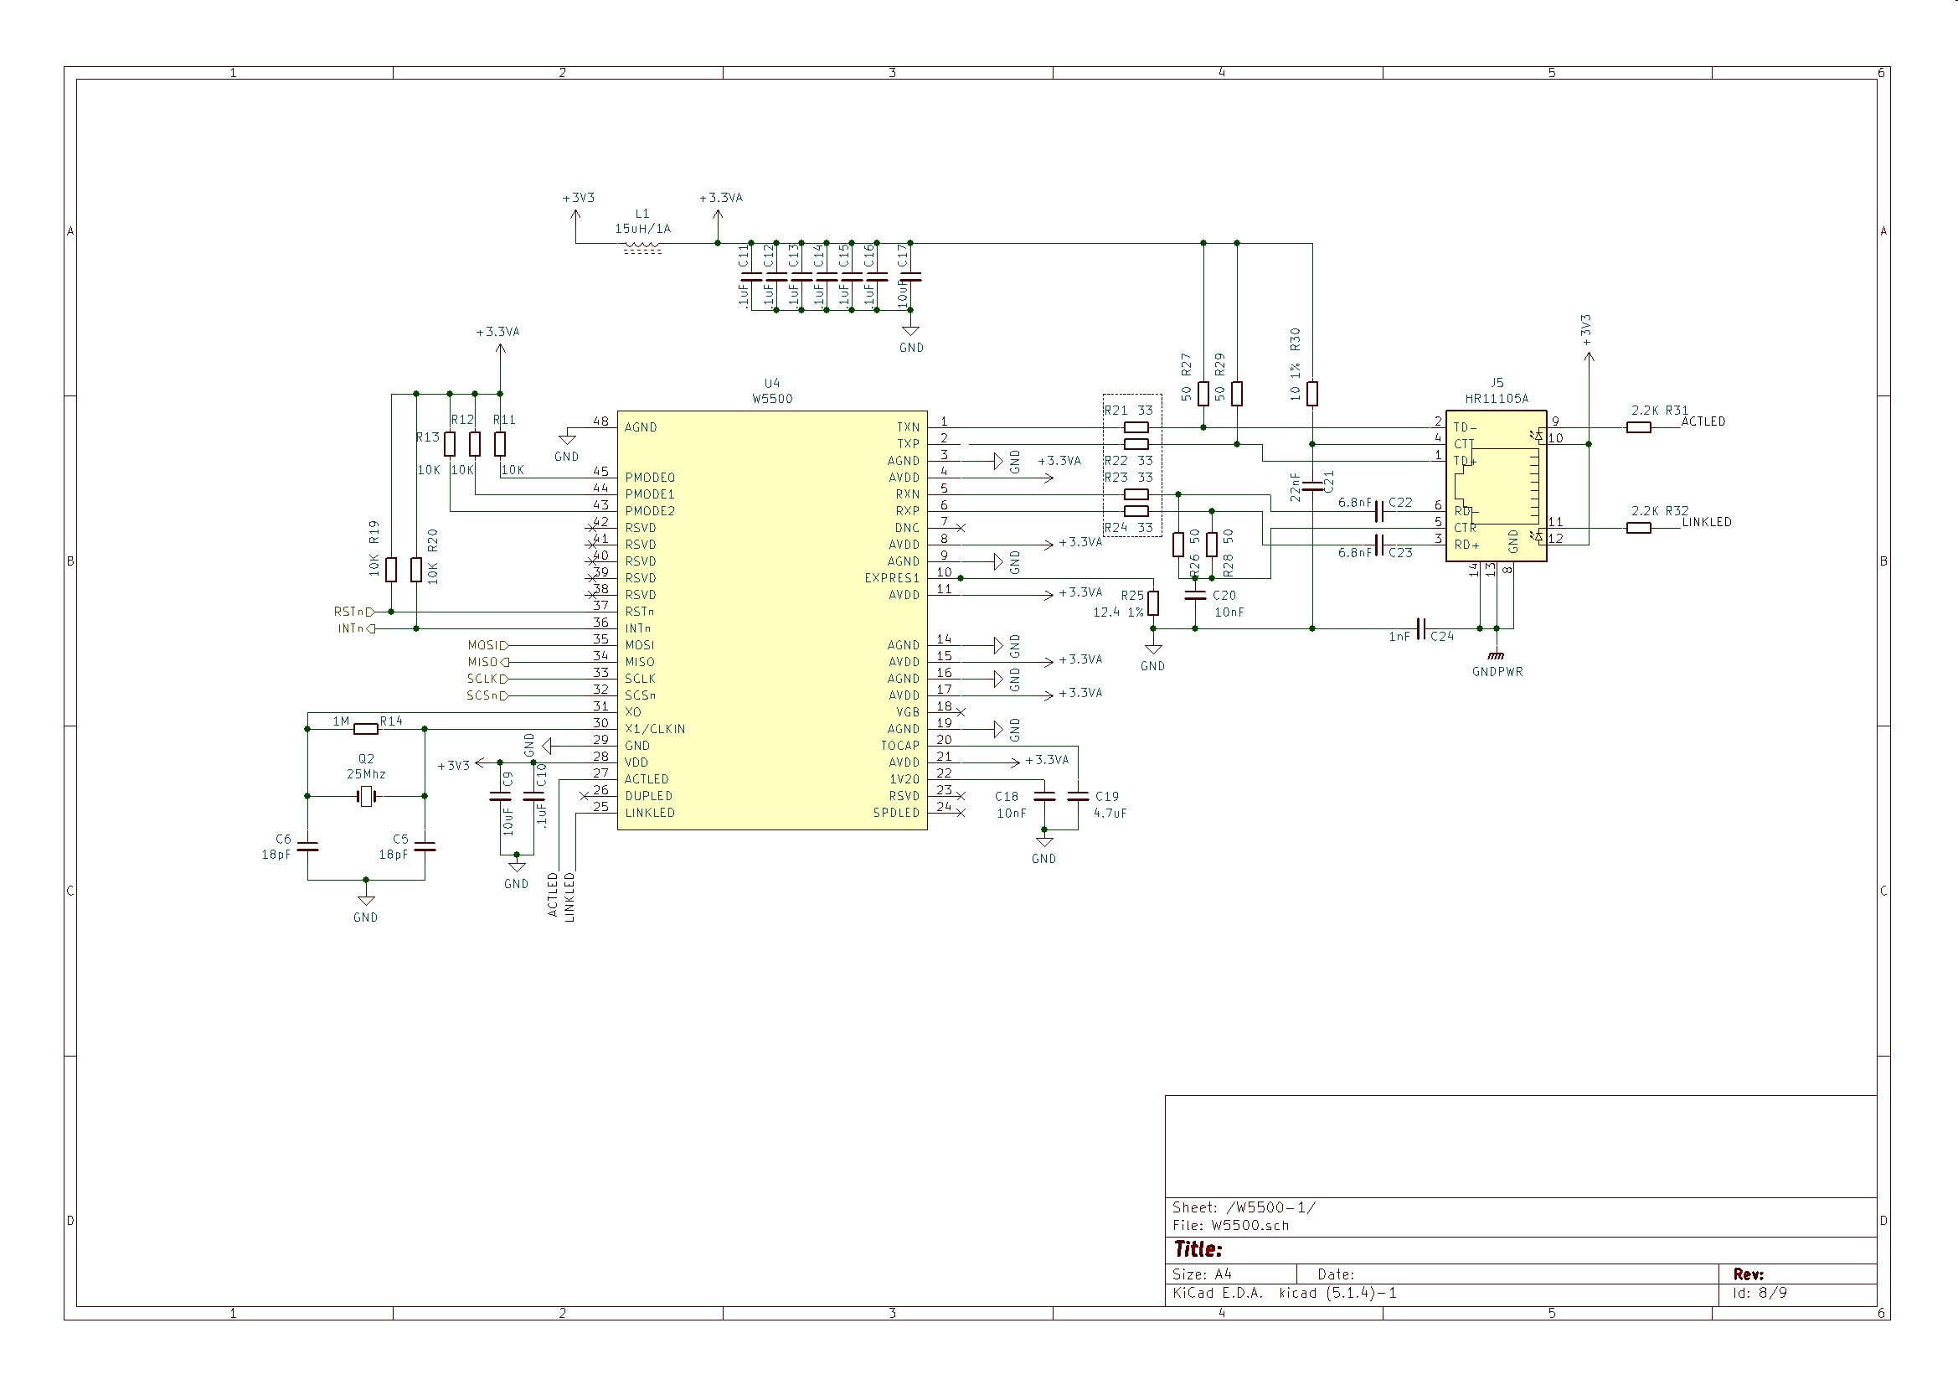This screenshot has height=1385, width=1958.
Task: Click the R32 2.2K resistor symbol
Action: pos(1638,528)
